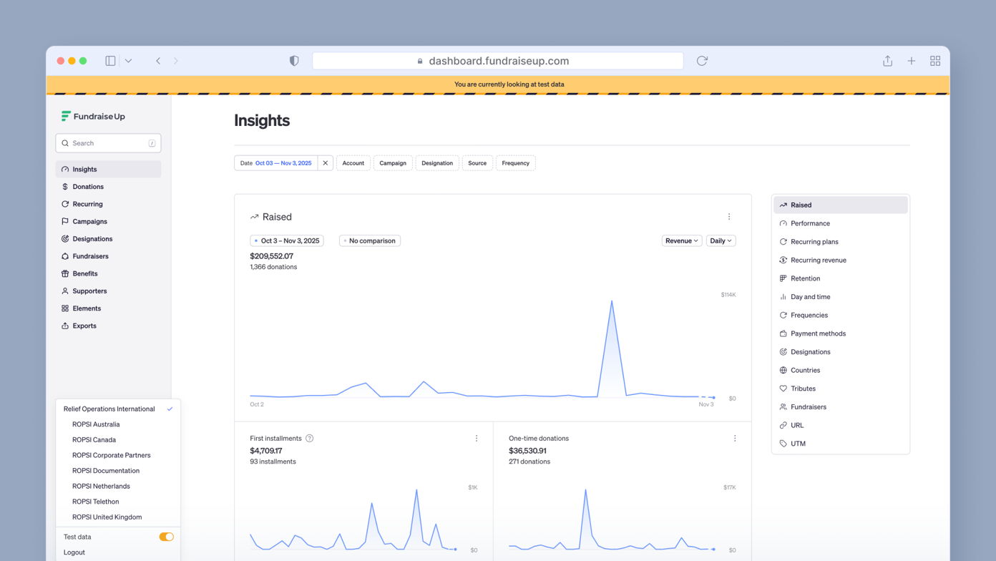Select Donations in the left sidebar
Viewport: 996px width, 561px height.
(x=86, y=186)
